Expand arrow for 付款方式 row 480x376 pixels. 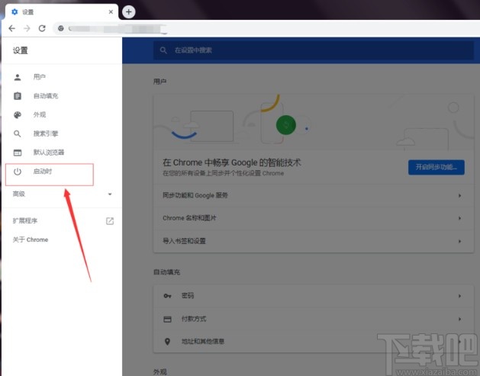459,319
